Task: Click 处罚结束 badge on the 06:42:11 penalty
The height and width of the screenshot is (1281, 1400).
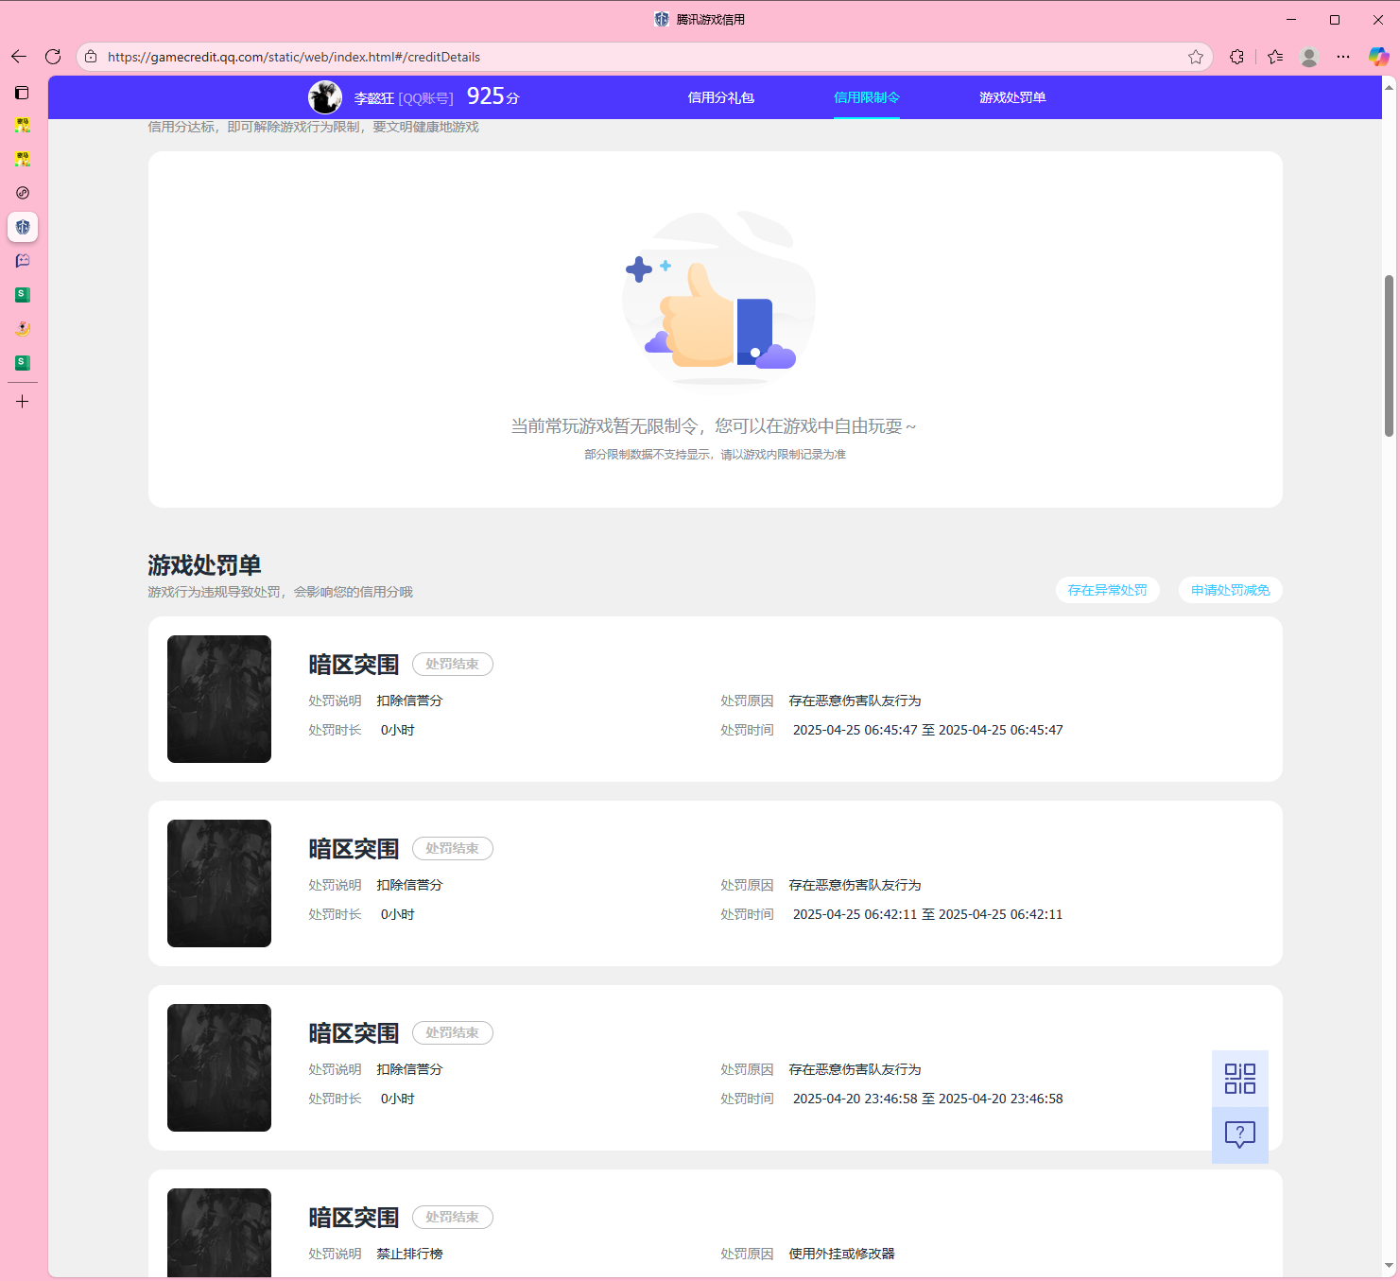Action: click(x=453, y=849)
